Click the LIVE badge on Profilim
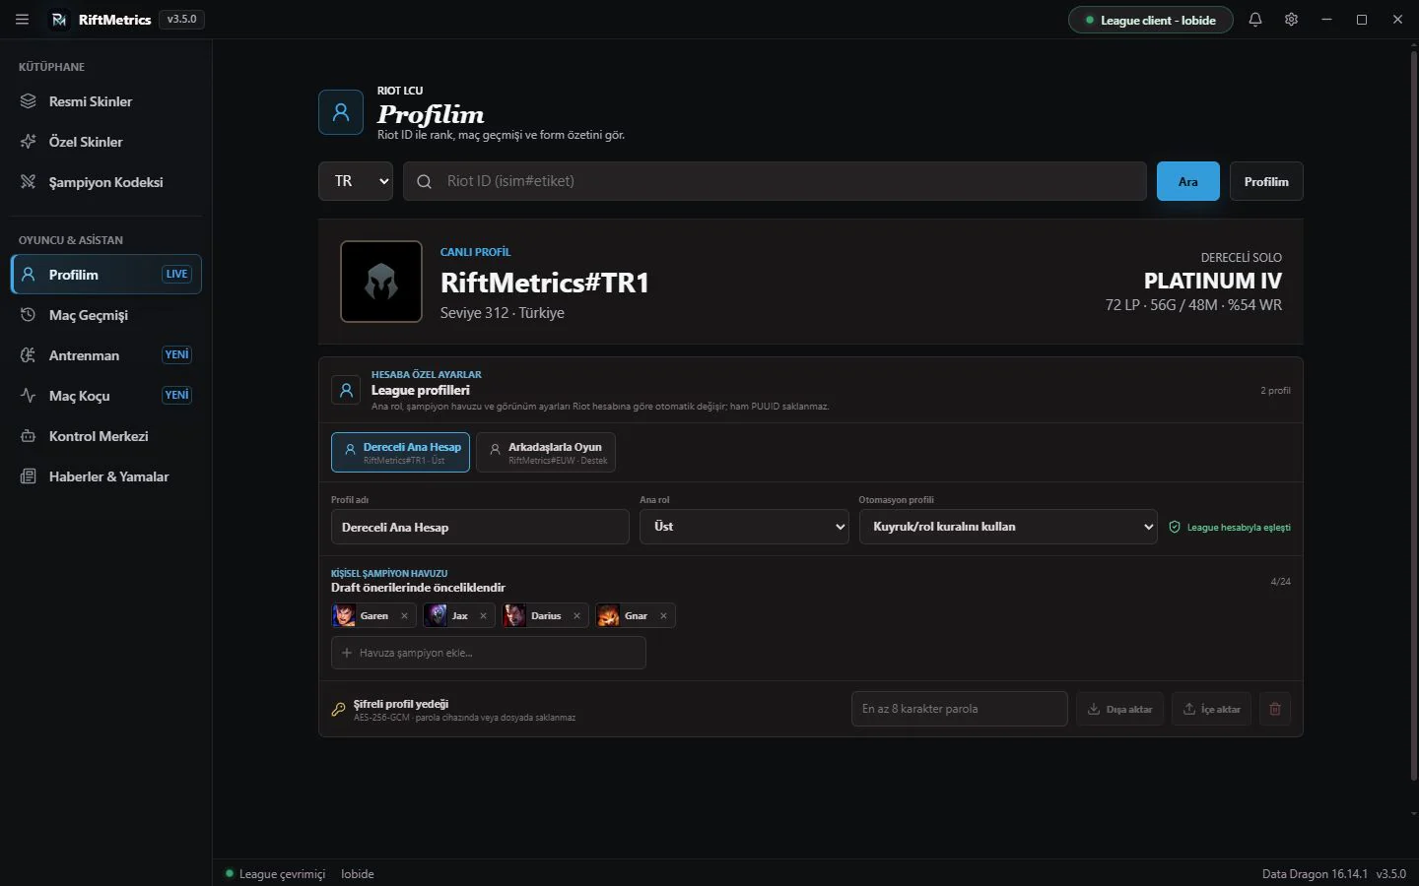 [177, 274]
